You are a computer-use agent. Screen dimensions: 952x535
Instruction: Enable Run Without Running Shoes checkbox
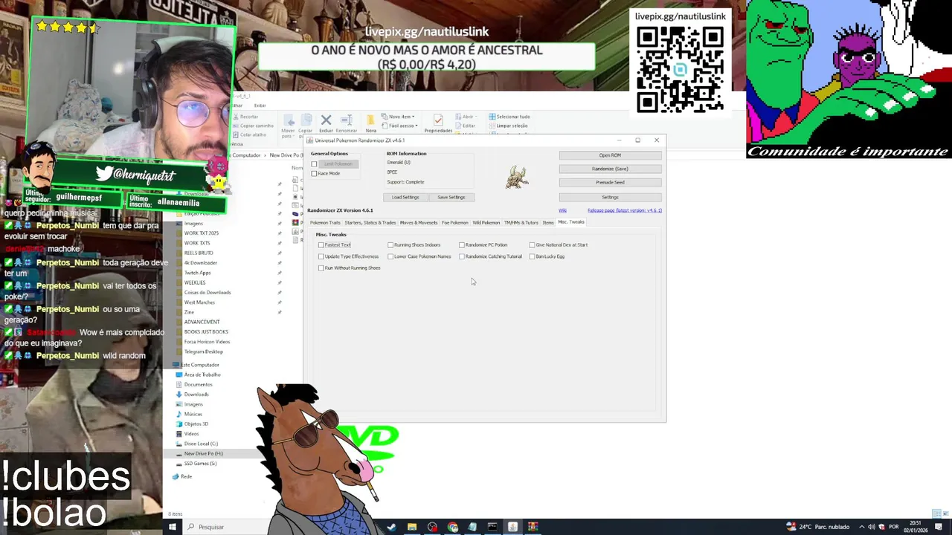click(321, 267)
